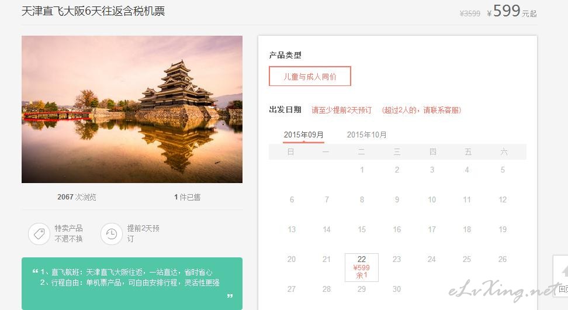The width and height of the screenshot is (568, 310).
Task: Click calendar date 1
Action: coord(362,170)
